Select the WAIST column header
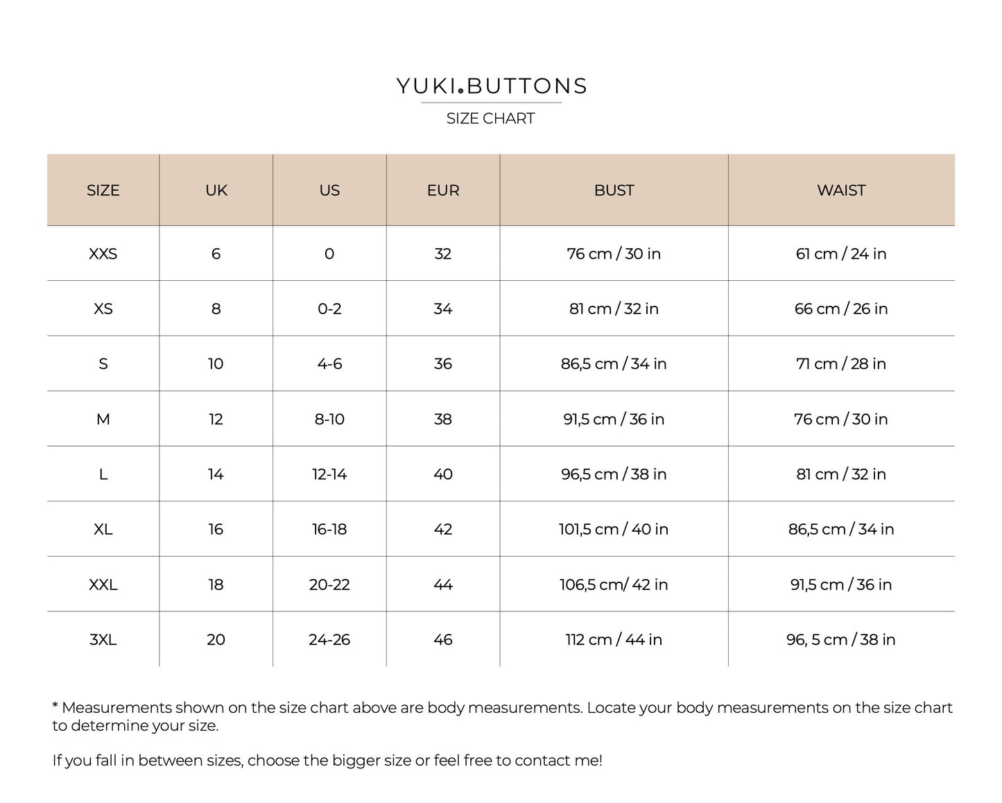The image size is (1002, 803). tap(841, 190)
